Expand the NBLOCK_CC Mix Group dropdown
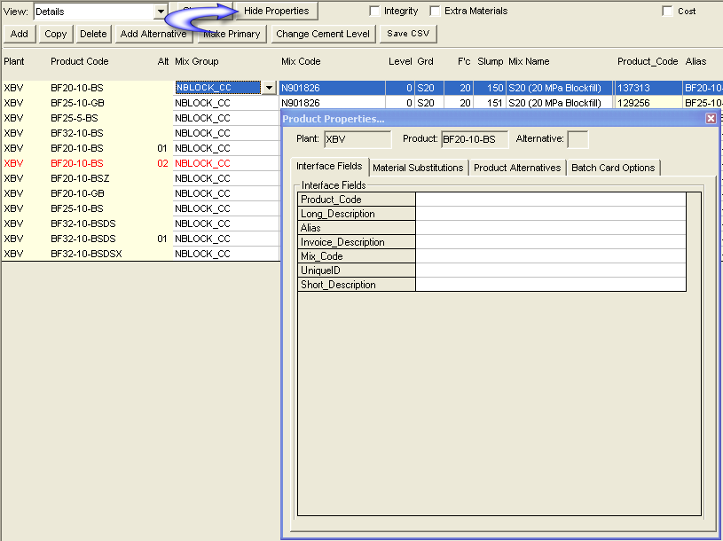This screenshot has width=723, height=541. click(269, 88)
